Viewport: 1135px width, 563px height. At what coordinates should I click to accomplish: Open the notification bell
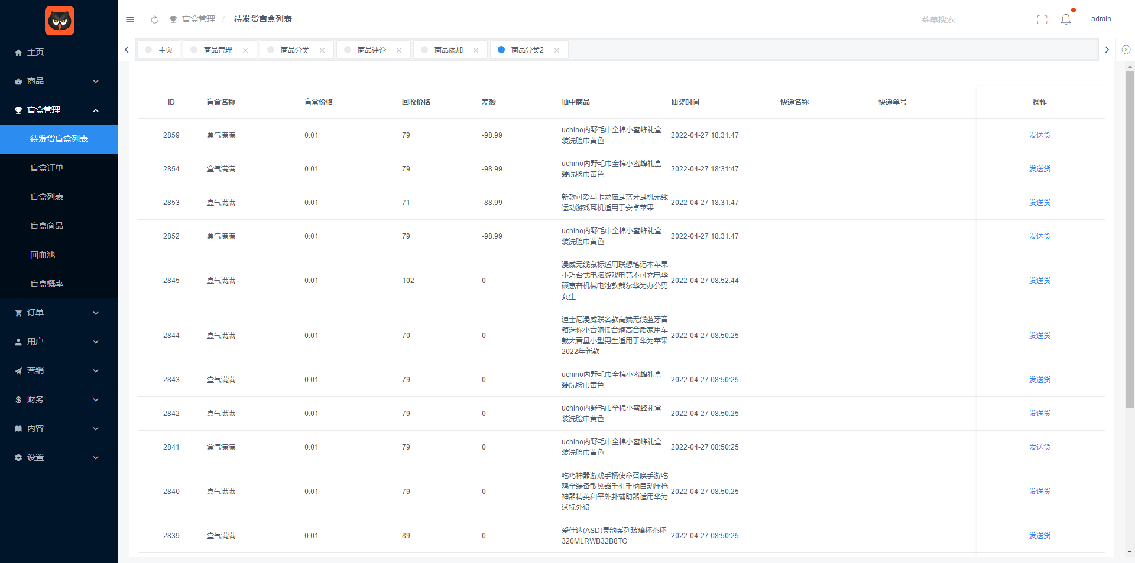click(1065, 19)
